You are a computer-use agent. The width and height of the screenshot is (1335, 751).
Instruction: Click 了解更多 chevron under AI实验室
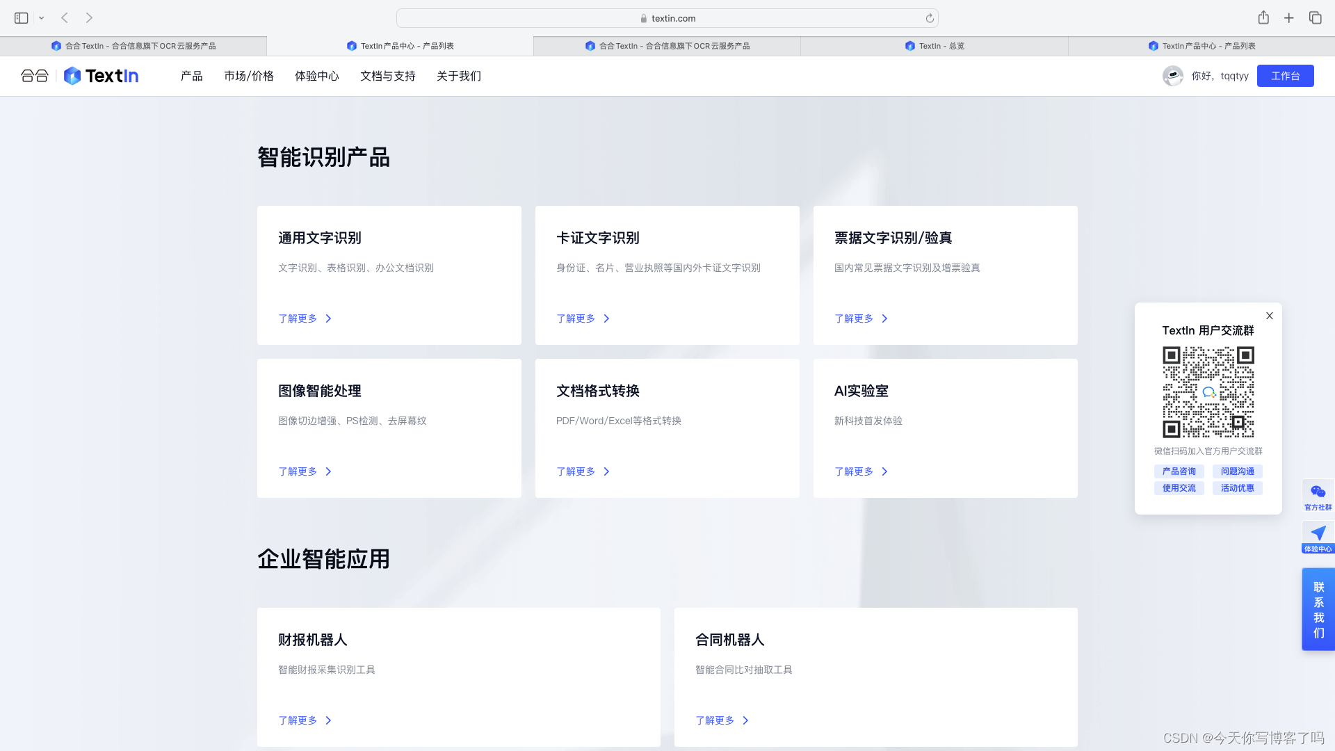tap(884, 471)
